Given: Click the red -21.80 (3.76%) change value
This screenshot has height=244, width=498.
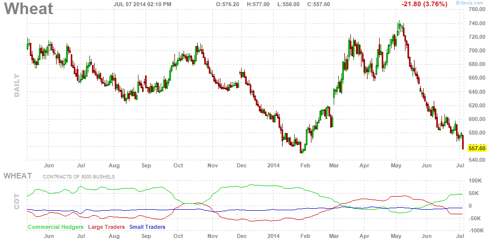Looking at the screenshot, I should pos(424,4).
